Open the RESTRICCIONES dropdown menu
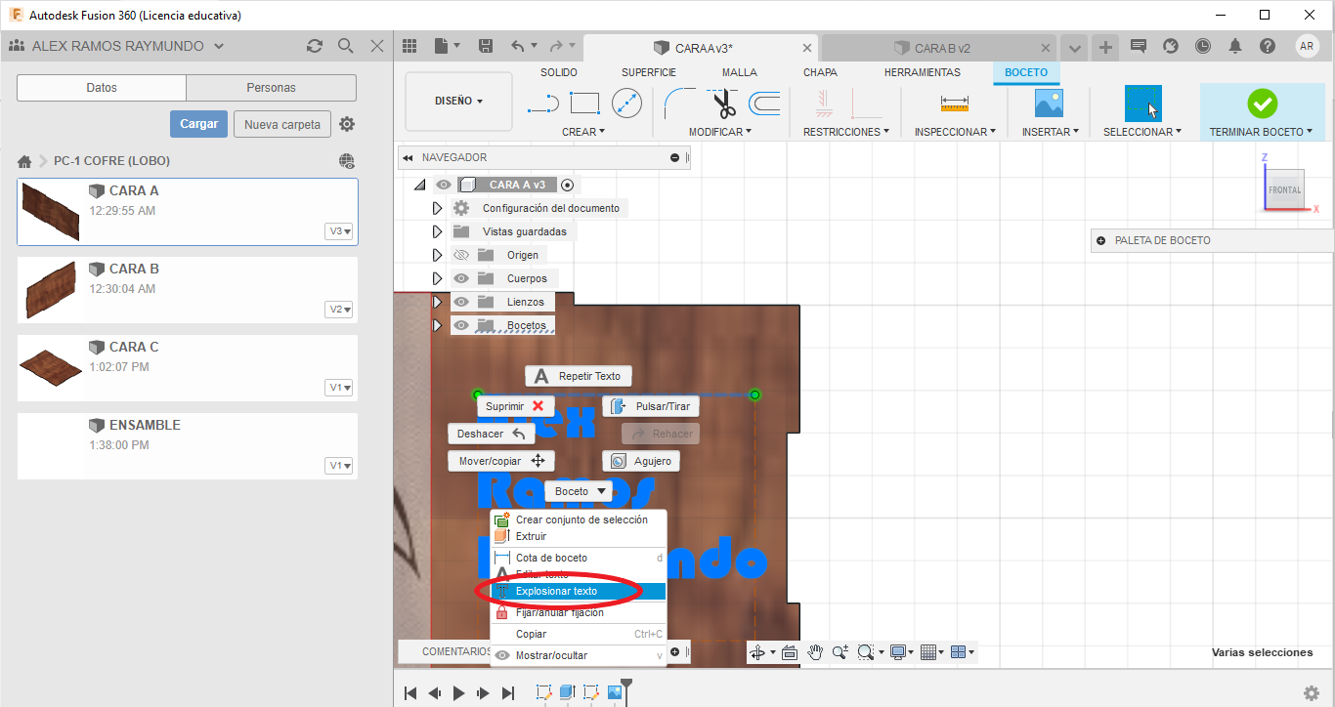This screenshot has height=707, width=1335. tap(846, 132)
